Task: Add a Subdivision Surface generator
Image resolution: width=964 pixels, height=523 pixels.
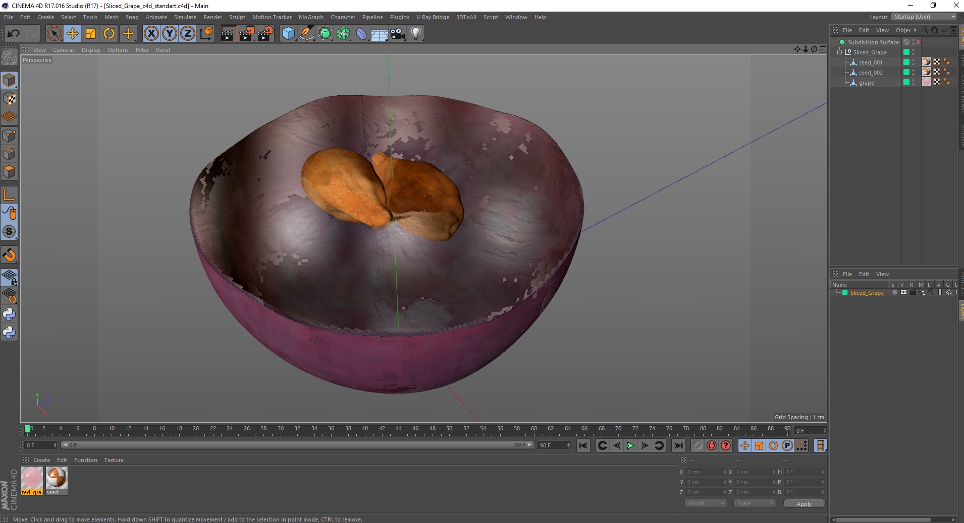Action: pyautogui.click(x=325, y=34)
